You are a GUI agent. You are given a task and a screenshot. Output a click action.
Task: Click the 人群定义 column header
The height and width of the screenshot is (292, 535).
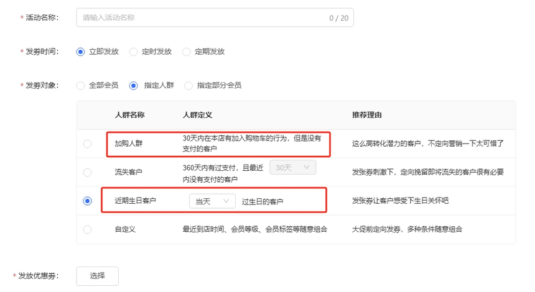click(197, 115)
